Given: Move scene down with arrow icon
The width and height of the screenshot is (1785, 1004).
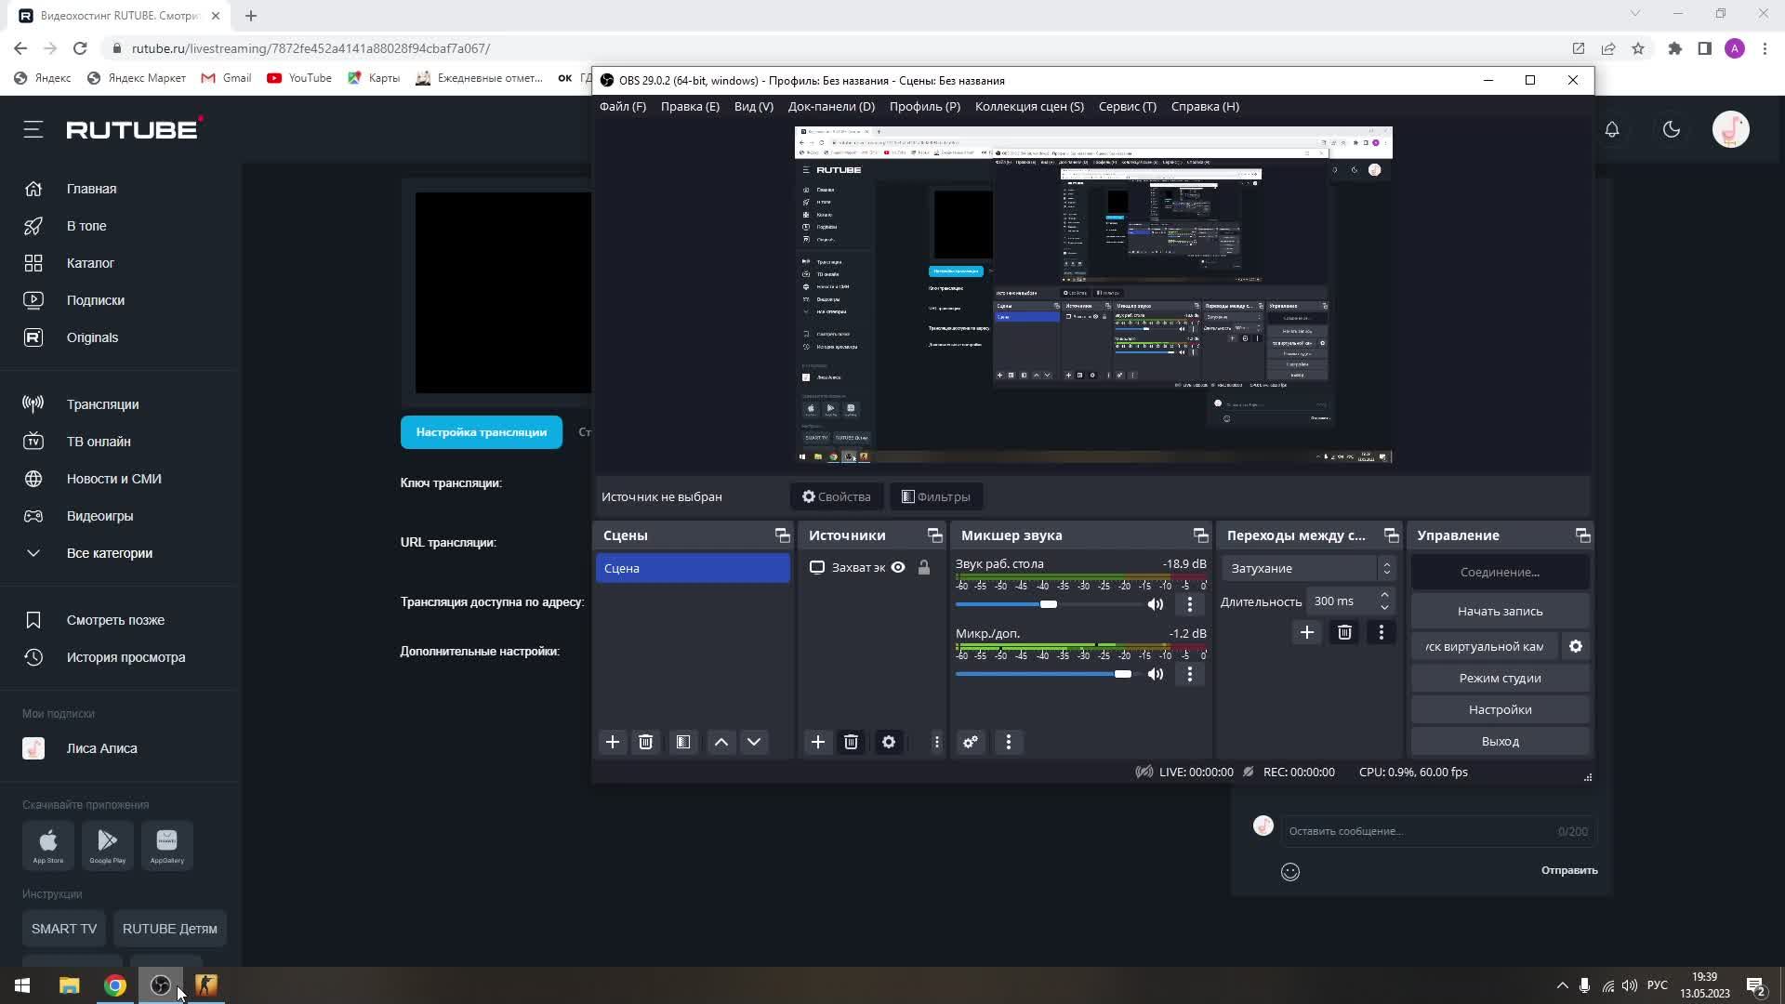Looking at the screenshot, I should (x=754, y=742).
